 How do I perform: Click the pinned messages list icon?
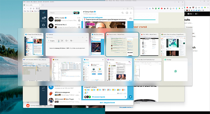131,18
